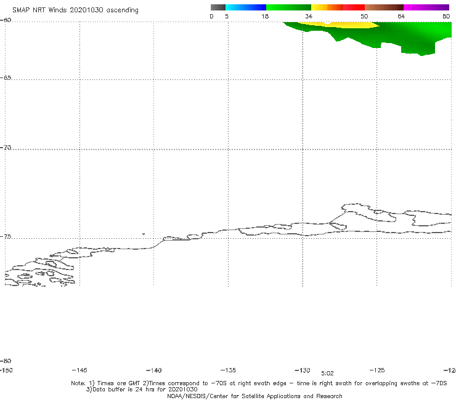Click the longitude label '-125'
This screenshot has height=400, width=456.
tap(377, 370)
